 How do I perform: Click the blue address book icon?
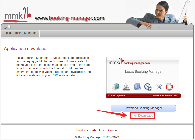(x=137, y=86)
